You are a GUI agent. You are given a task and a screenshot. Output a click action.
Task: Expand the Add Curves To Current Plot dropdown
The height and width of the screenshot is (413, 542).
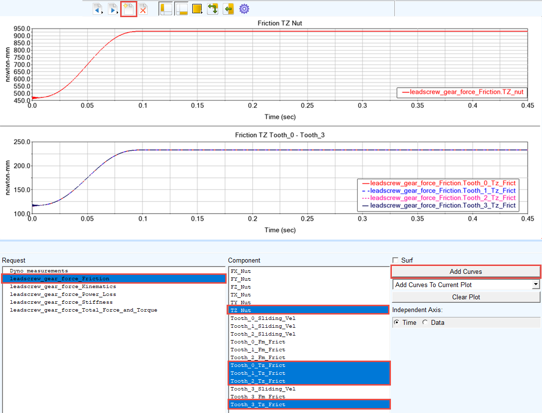coord(536,285)
